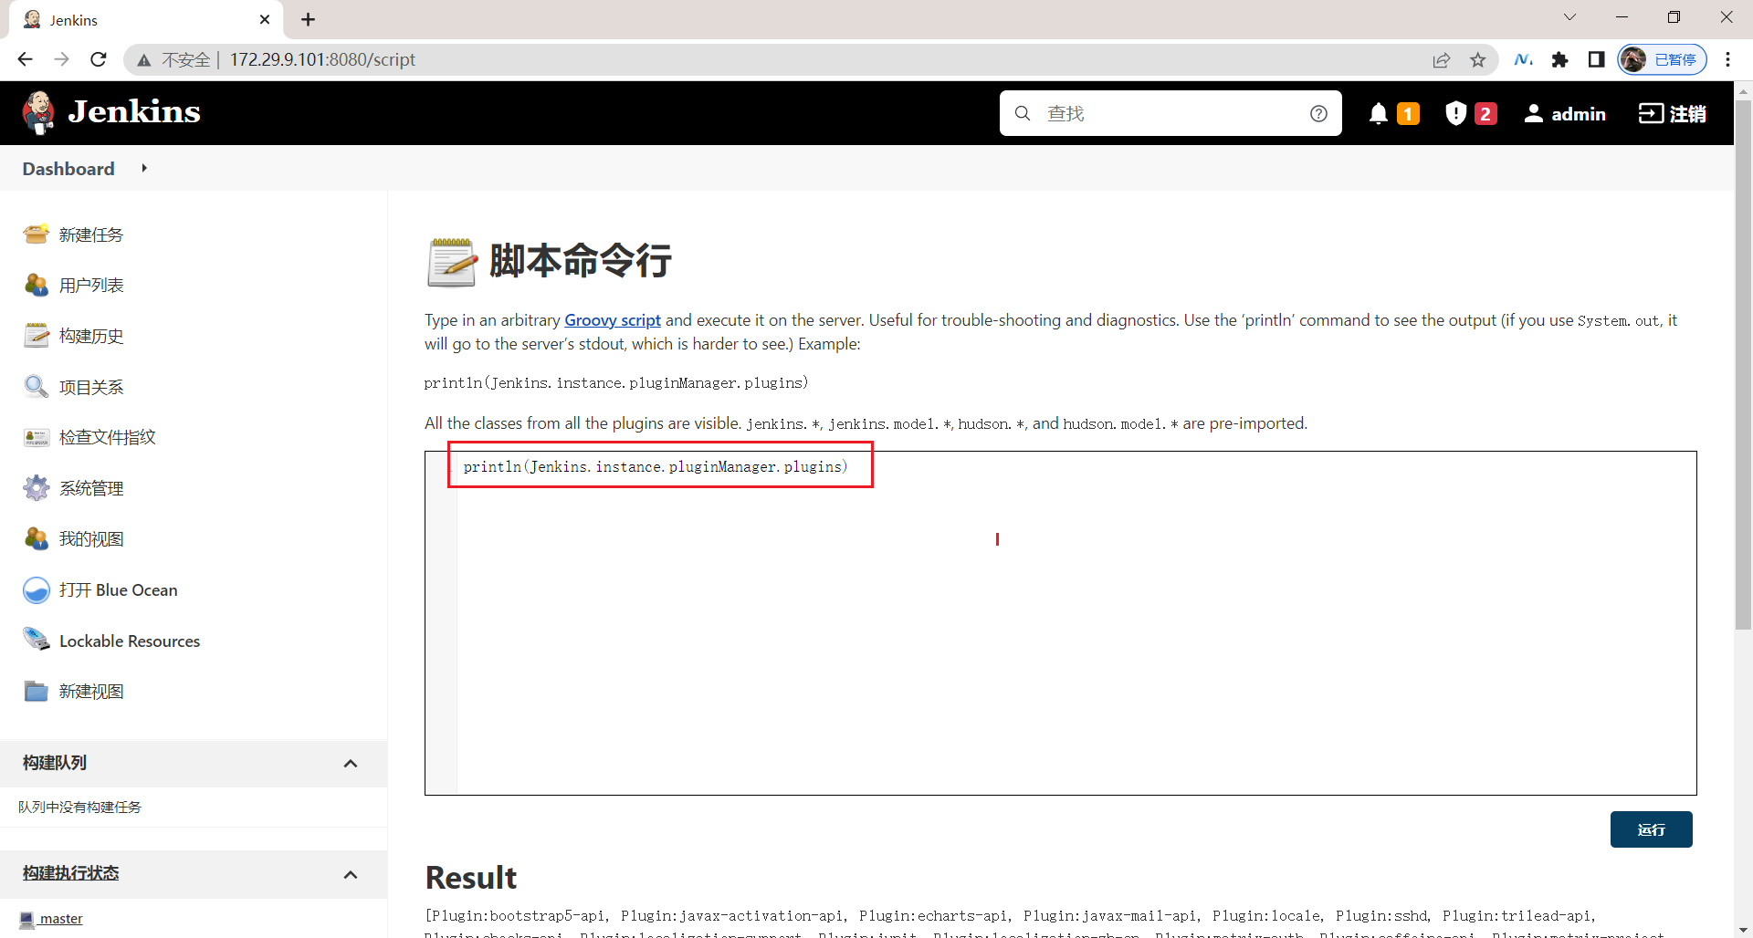This screenshot has width=1753, height=938.
Task: Open a new browser tab
Action: point(308,19)
